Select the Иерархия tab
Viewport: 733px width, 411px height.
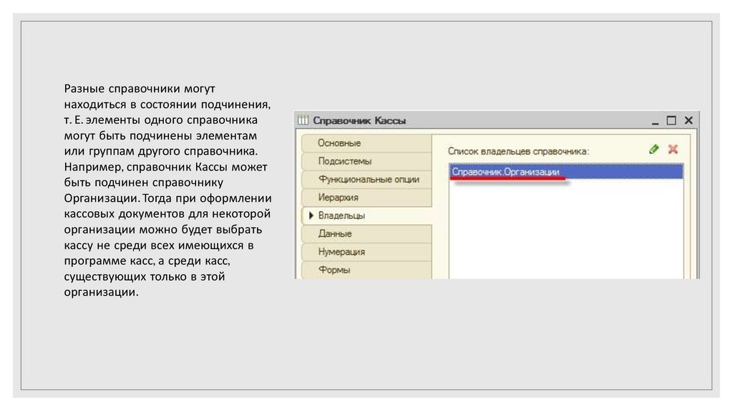tap(339, 197)
